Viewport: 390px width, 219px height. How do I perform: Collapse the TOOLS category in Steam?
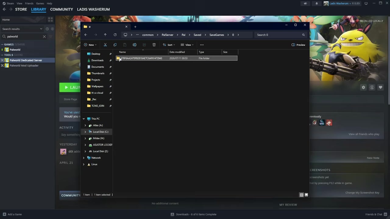point(2,55)
